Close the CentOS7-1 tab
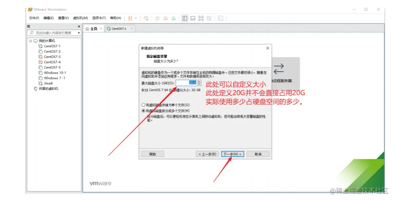Image resolution: width=395 pixels, height=201 pixels. (x=131, y=29)
